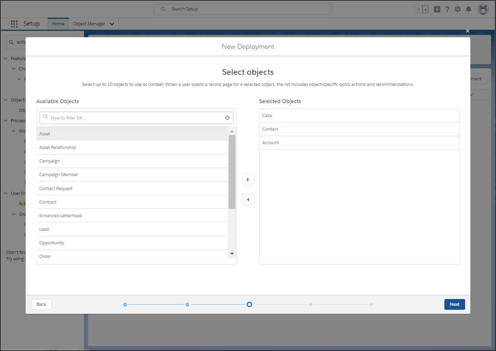Switch to the Home tab
Image resolution: width=496 pixels, height=351 pixels.
[x=58, y=24]
